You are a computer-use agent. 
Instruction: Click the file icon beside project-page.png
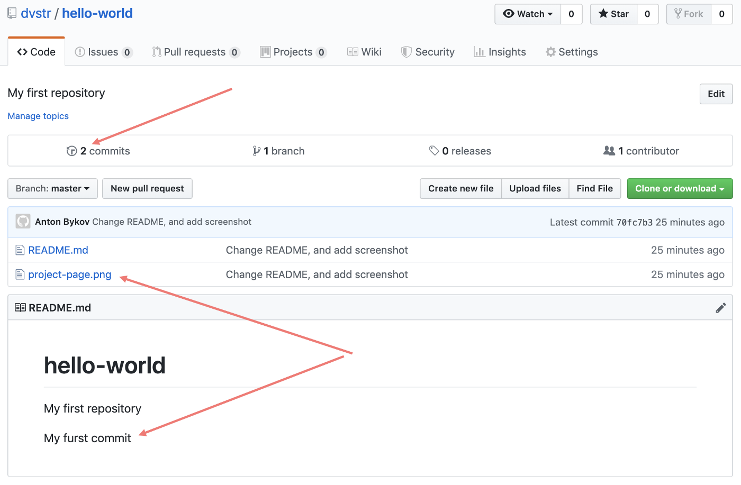click(x=20, y=274)
